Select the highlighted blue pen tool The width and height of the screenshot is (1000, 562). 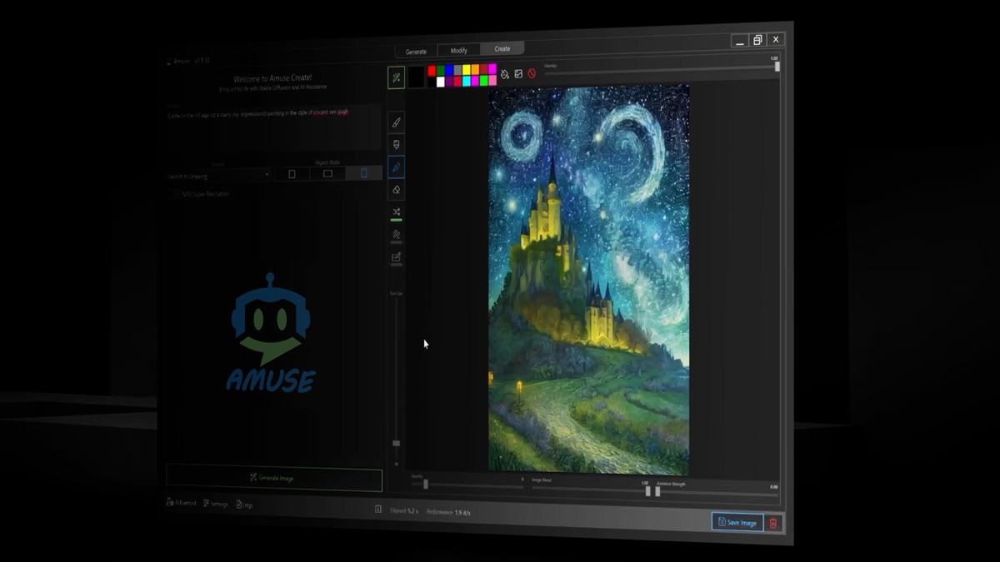[397, 167]
